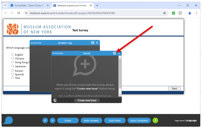Select the English radio button

click(x=12, y=55)
